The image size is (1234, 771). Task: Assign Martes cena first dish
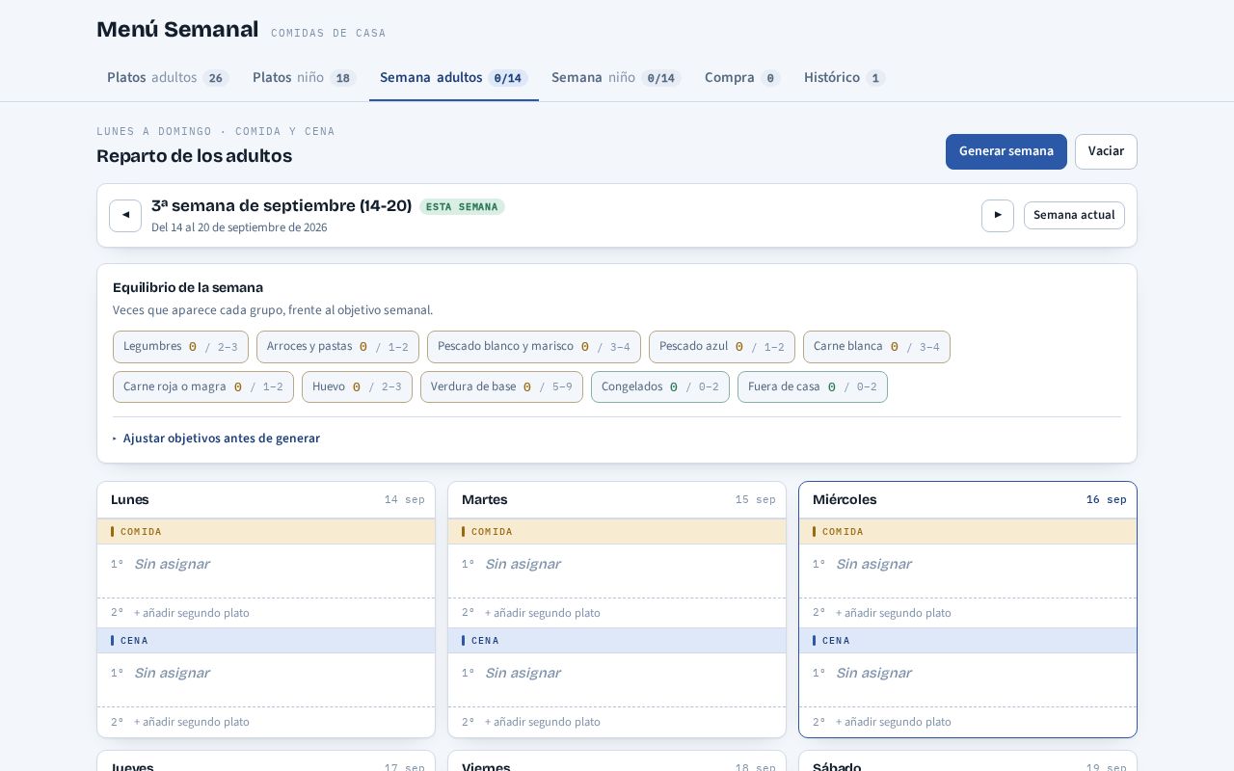point(617,679)
